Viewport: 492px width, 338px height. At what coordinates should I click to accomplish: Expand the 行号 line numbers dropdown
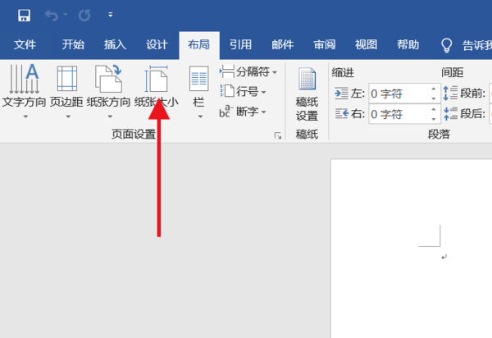[244, 92]
